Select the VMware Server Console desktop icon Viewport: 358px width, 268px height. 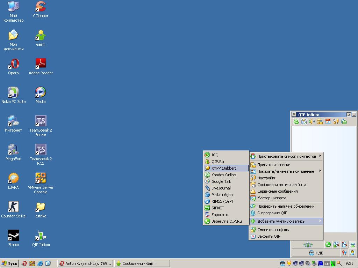click(41, 183)
